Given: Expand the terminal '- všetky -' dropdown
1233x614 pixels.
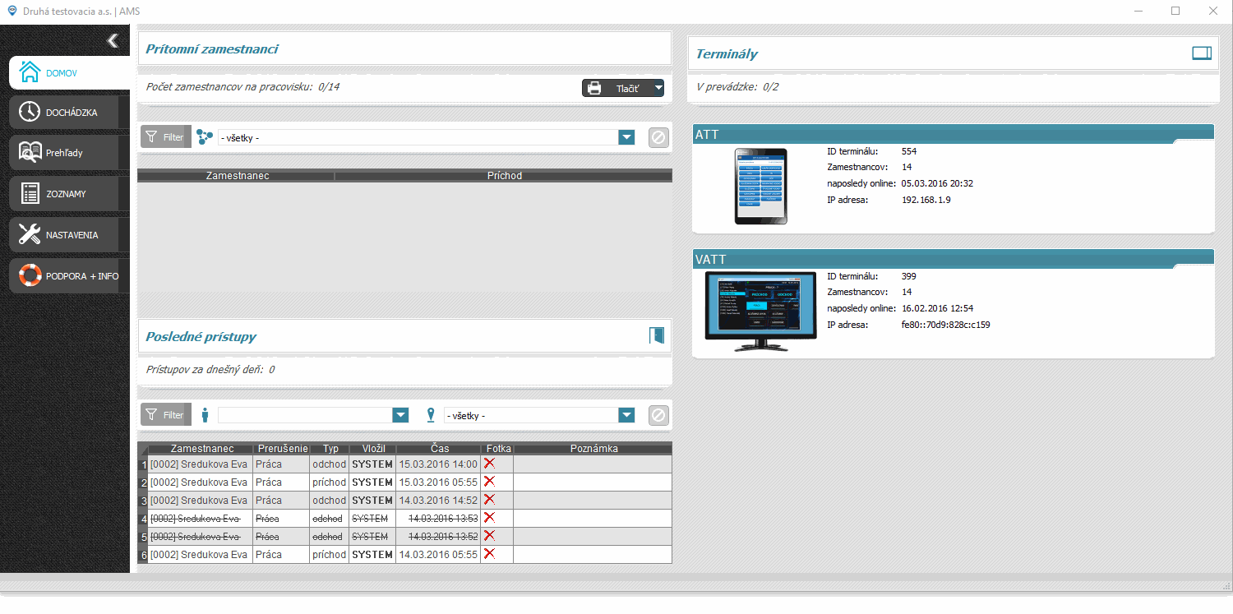Looking at the screenshot, I should tap(627, 415).
